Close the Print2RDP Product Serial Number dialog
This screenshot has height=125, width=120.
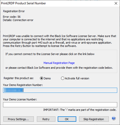click(x=116, y=3)
